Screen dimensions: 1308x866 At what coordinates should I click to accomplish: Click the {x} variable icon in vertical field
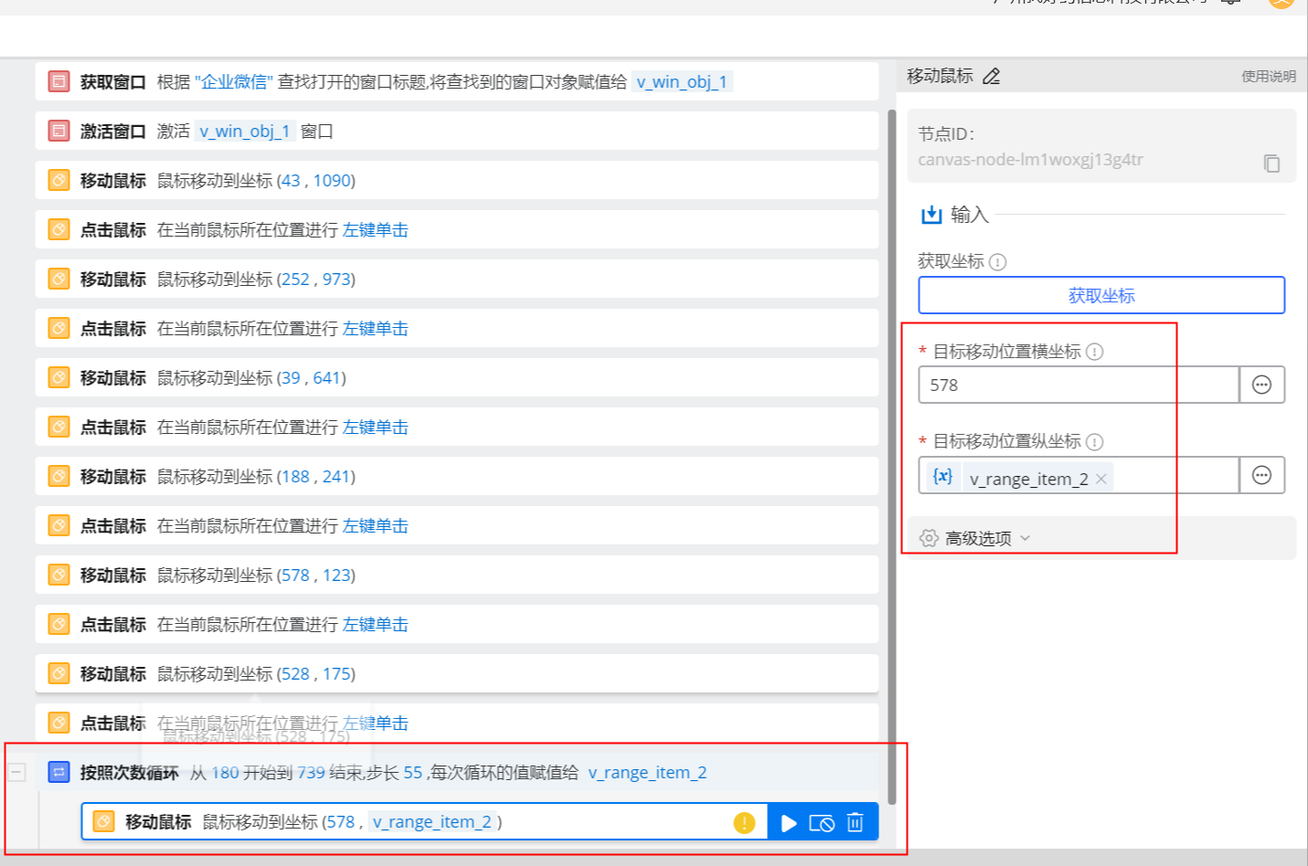coord(942,476)
